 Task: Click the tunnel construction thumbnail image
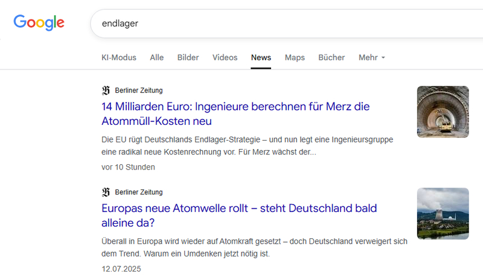click(443, 112)
